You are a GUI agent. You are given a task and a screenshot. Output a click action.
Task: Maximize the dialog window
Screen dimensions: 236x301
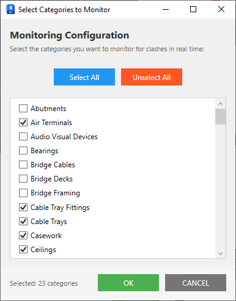tap(193, 9)
